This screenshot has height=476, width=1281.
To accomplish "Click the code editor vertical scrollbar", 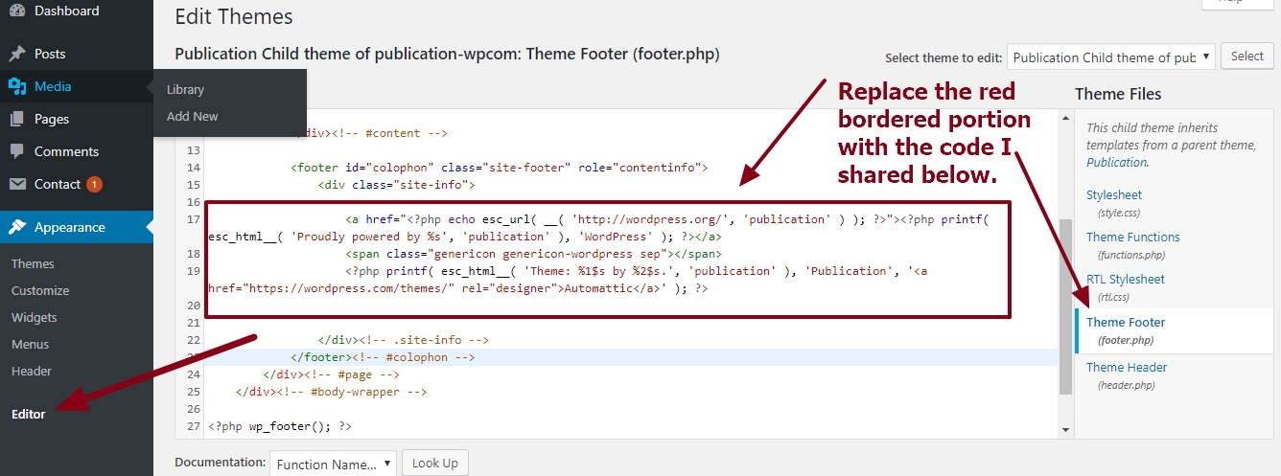I will click(x=1065, y=306).
